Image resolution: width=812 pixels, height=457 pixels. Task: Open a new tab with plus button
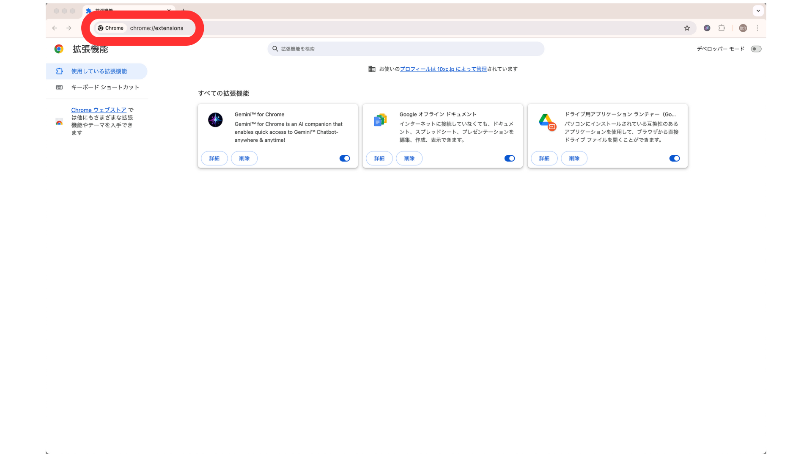pos(183,10)
